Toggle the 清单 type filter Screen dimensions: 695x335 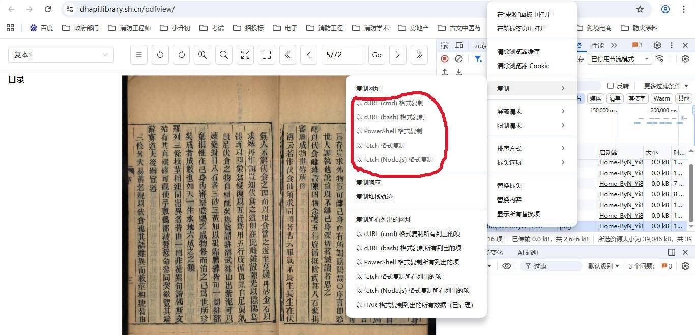pyautogui.click(x=615, y=98)
